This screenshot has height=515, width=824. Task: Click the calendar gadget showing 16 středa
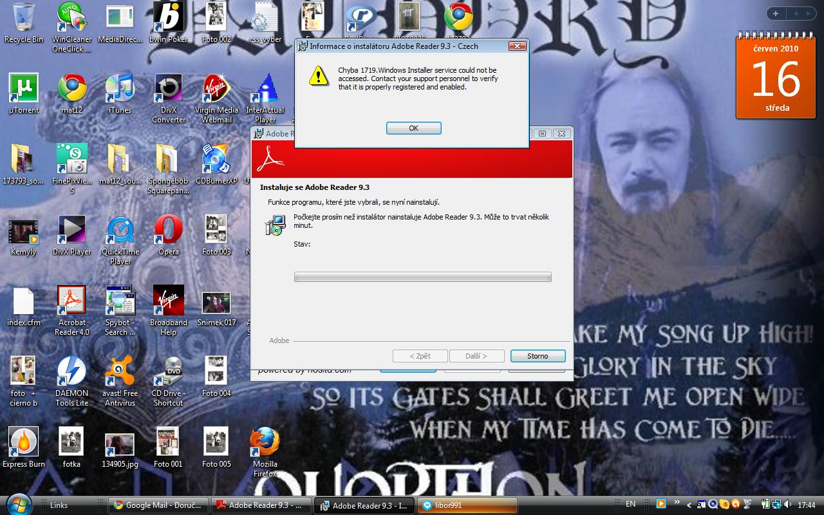click(x=776, y=75)
